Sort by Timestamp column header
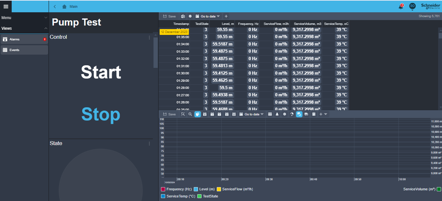The image size is (442, 201). pyautogui.click(x=174, y=24)
